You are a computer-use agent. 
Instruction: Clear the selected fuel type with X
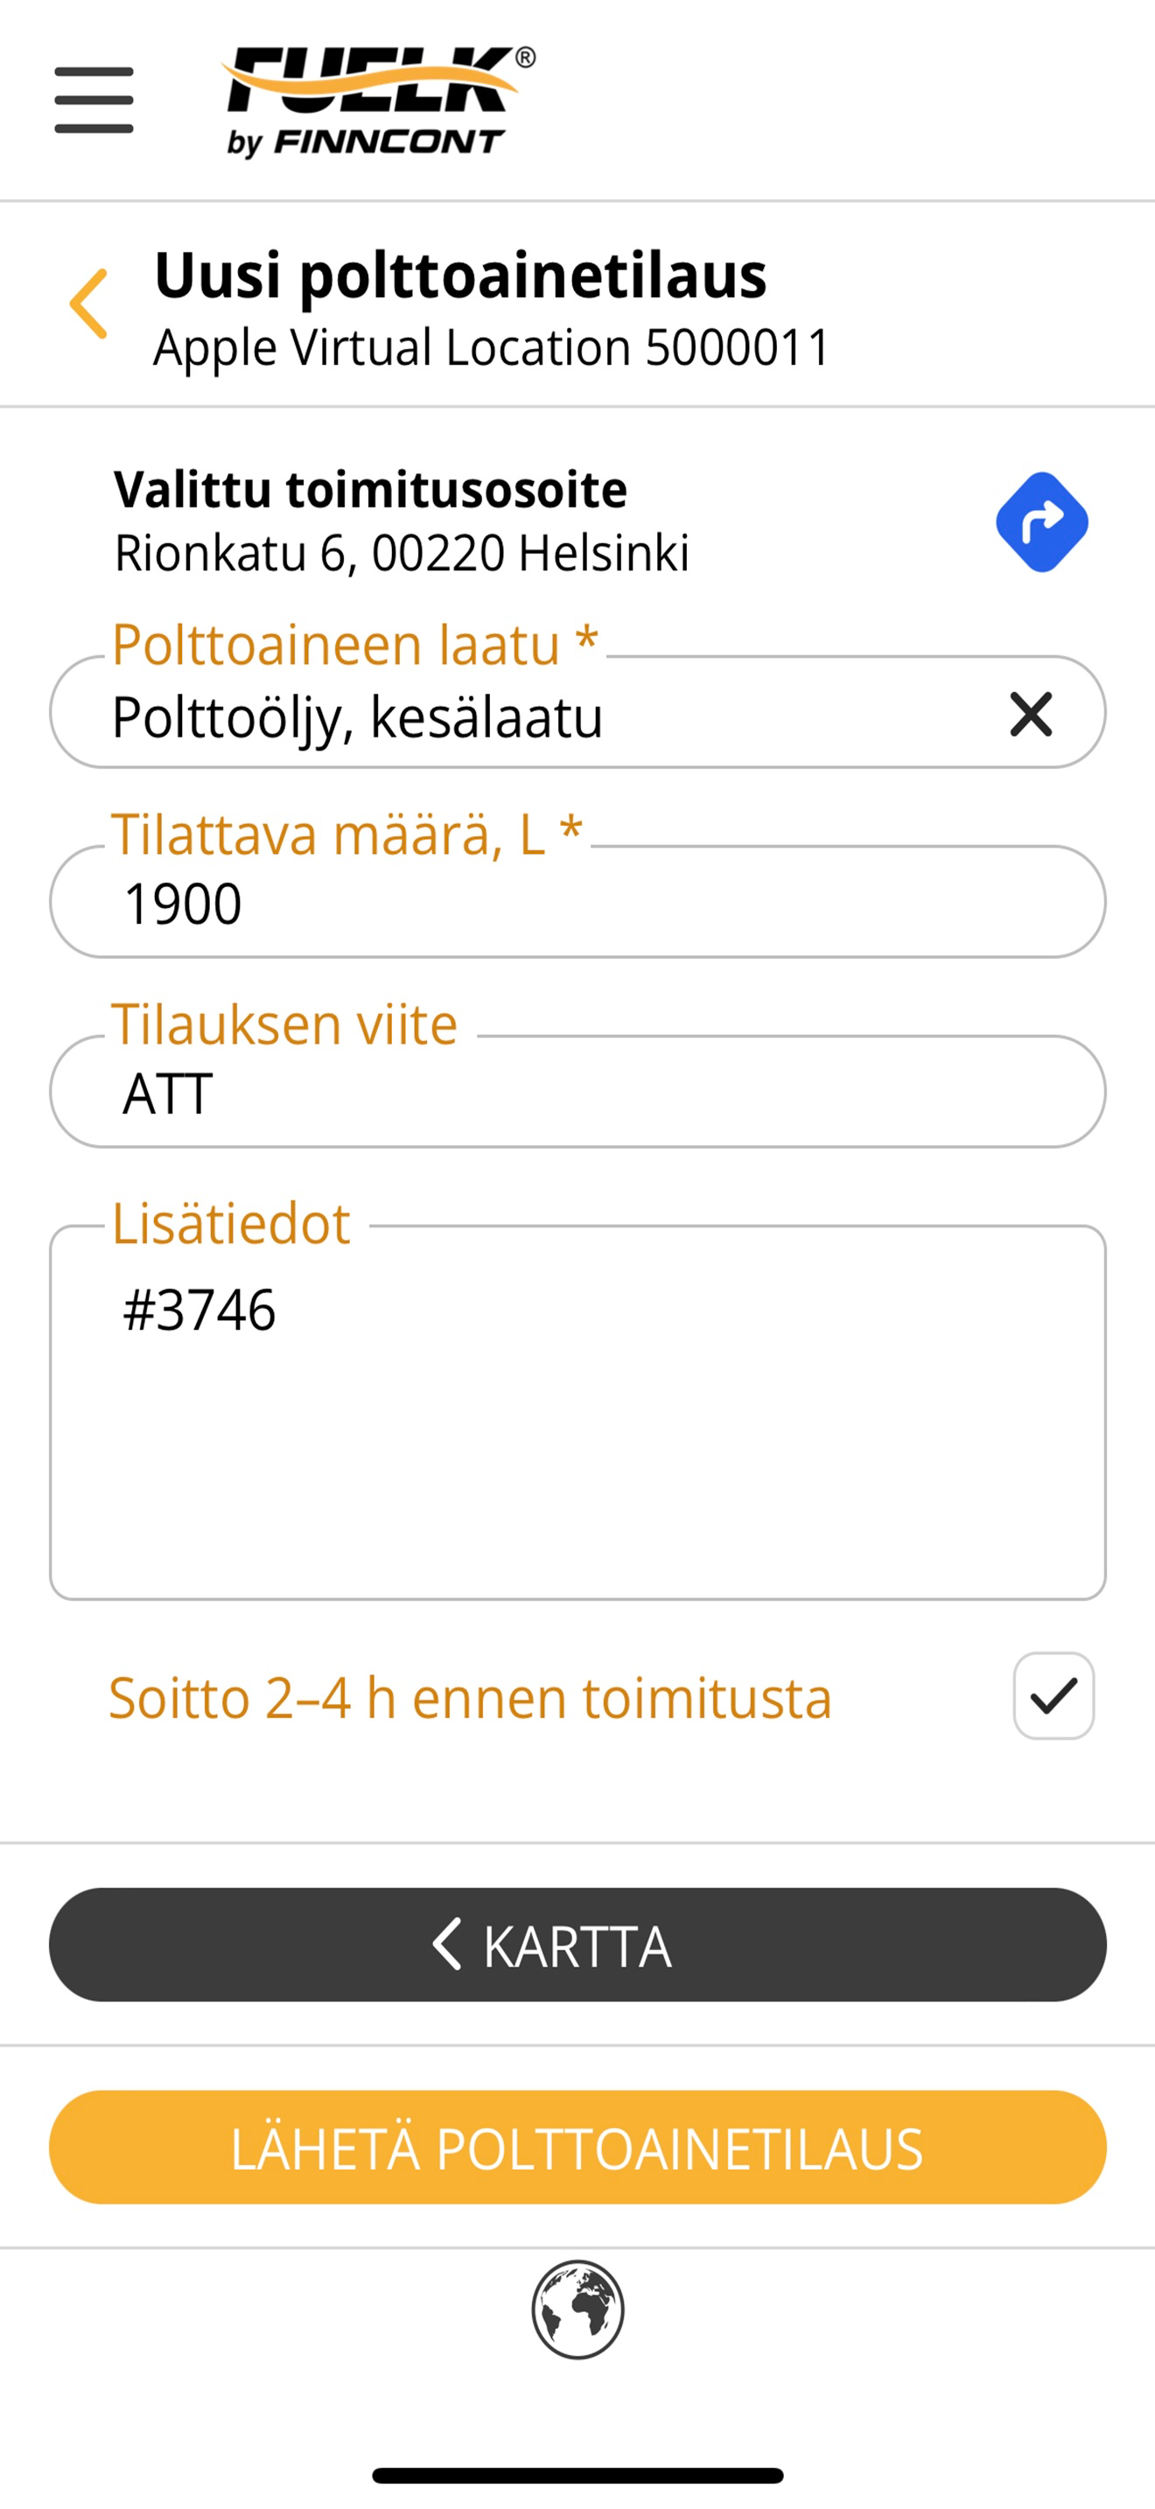[1031, 714]
